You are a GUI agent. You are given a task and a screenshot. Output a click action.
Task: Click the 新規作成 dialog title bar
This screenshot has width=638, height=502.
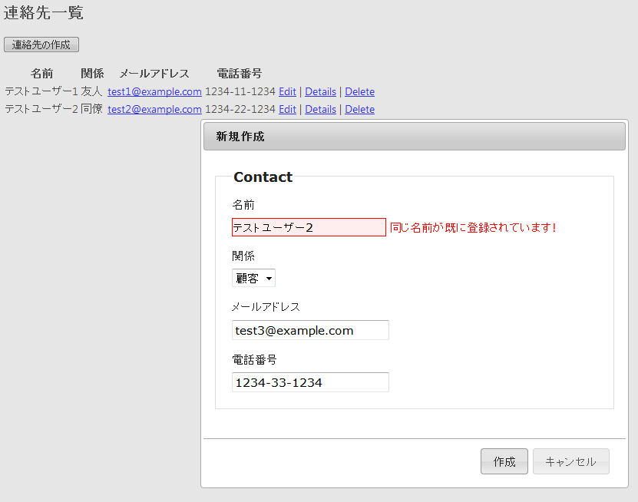[x=415, y=137]
